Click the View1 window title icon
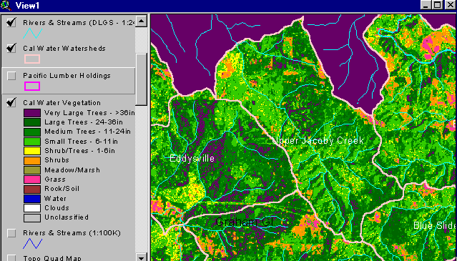The image size is (457, 261). tap(6, 6)
